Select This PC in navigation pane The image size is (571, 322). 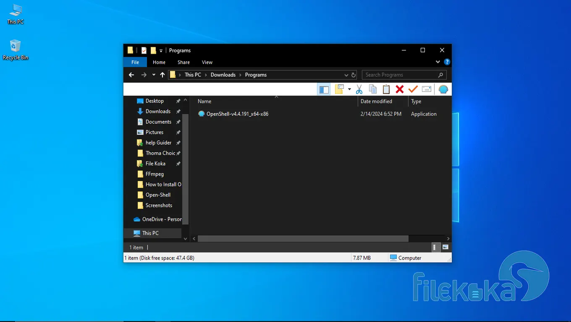153,233
